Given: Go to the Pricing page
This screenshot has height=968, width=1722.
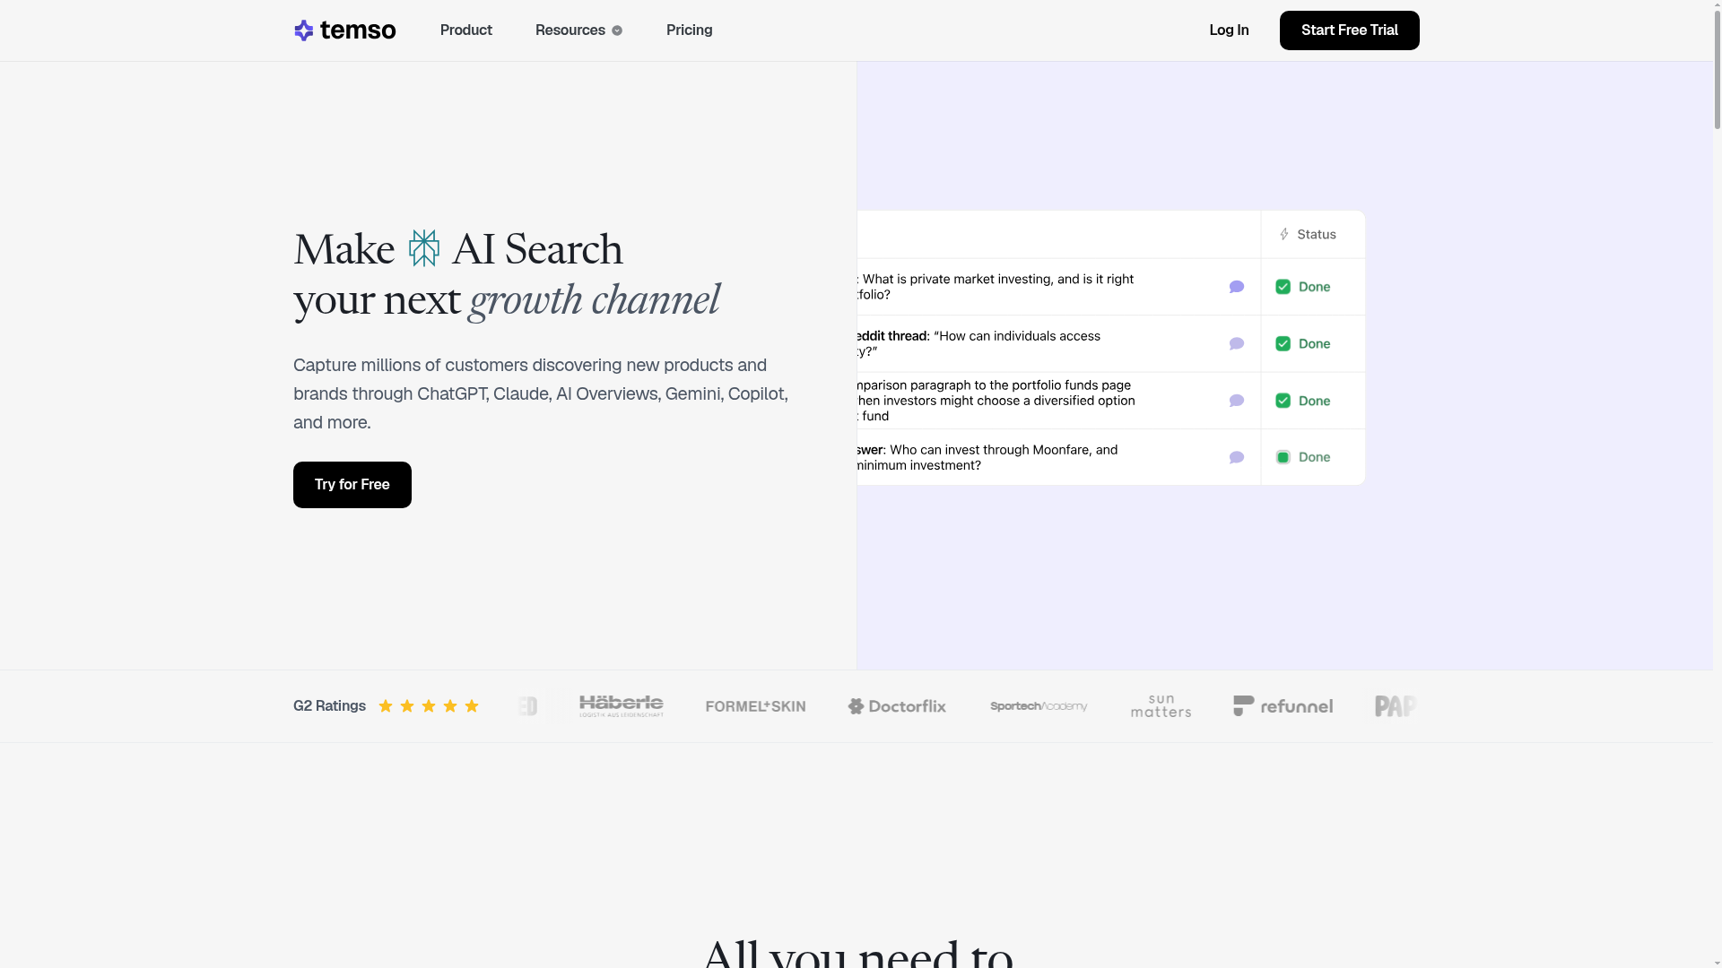Looking at the screenshot, I should click(x=690, y=30).
